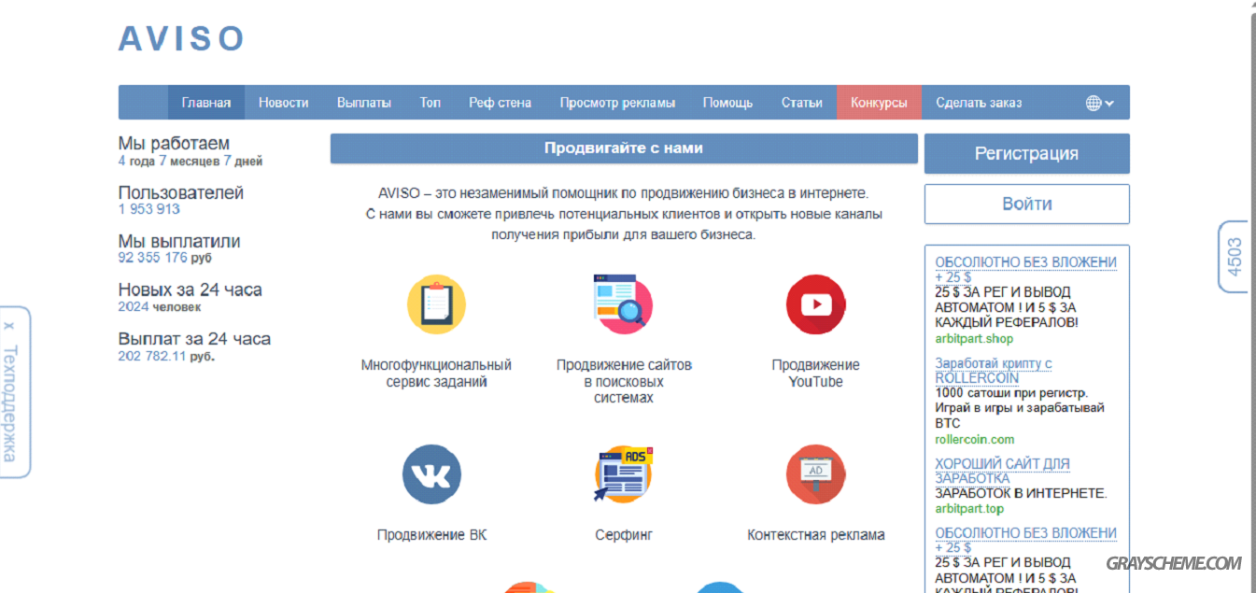Screen dimensions: 1256x593
Task: Click the Регистрация button
Action: [1027, 154]
